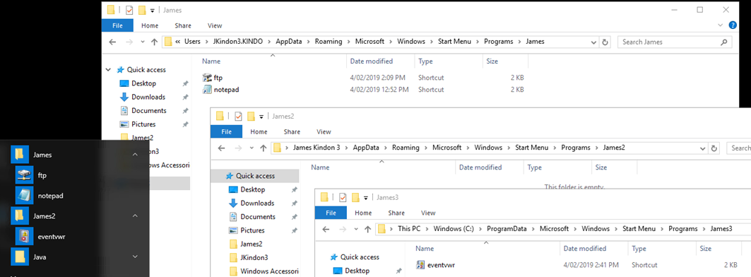Open Share tab in James2 window

[x=292, y=132]
